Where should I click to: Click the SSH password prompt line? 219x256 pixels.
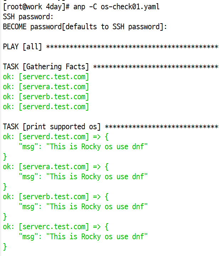click(28, 17)
